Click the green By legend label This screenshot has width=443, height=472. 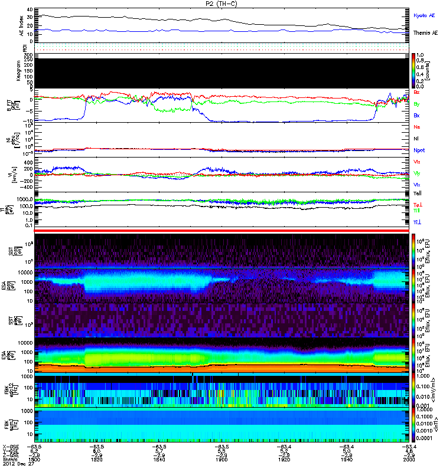click(x=416, y=104)
